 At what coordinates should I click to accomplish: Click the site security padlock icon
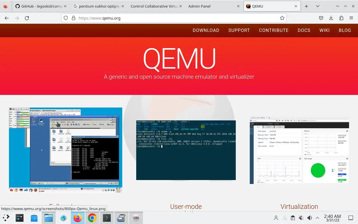(74, 18)
